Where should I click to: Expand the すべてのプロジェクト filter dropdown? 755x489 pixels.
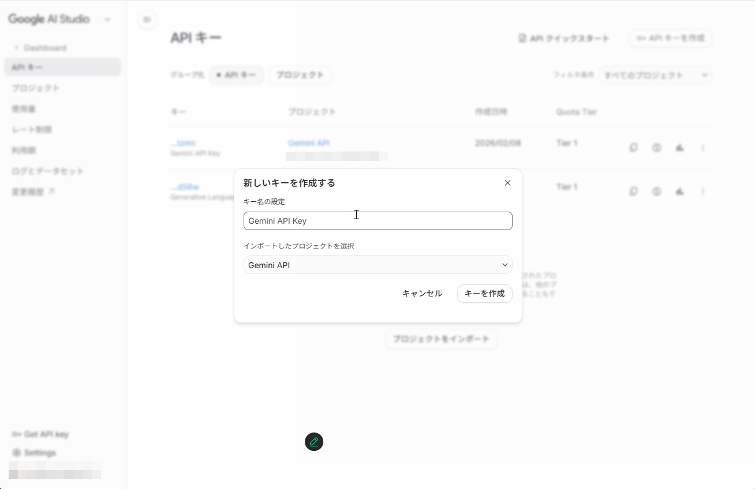(656, 75)
